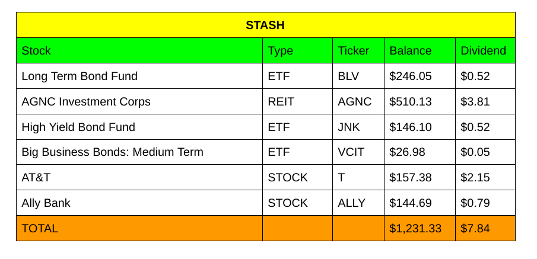Click the STASH title cell
The image size is (537, 259).
pos(265,25)
